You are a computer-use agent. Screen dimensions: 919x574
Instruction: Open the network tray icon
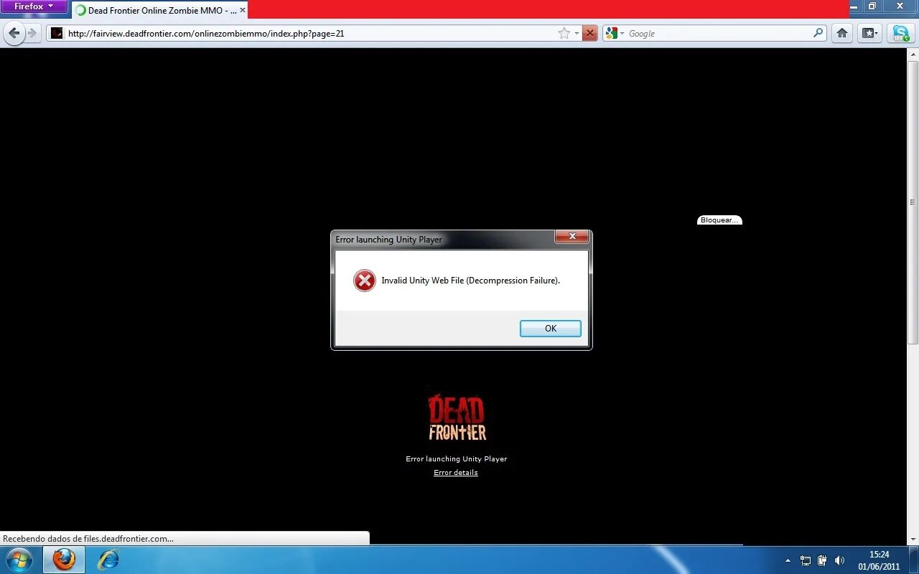pos(806,560)
